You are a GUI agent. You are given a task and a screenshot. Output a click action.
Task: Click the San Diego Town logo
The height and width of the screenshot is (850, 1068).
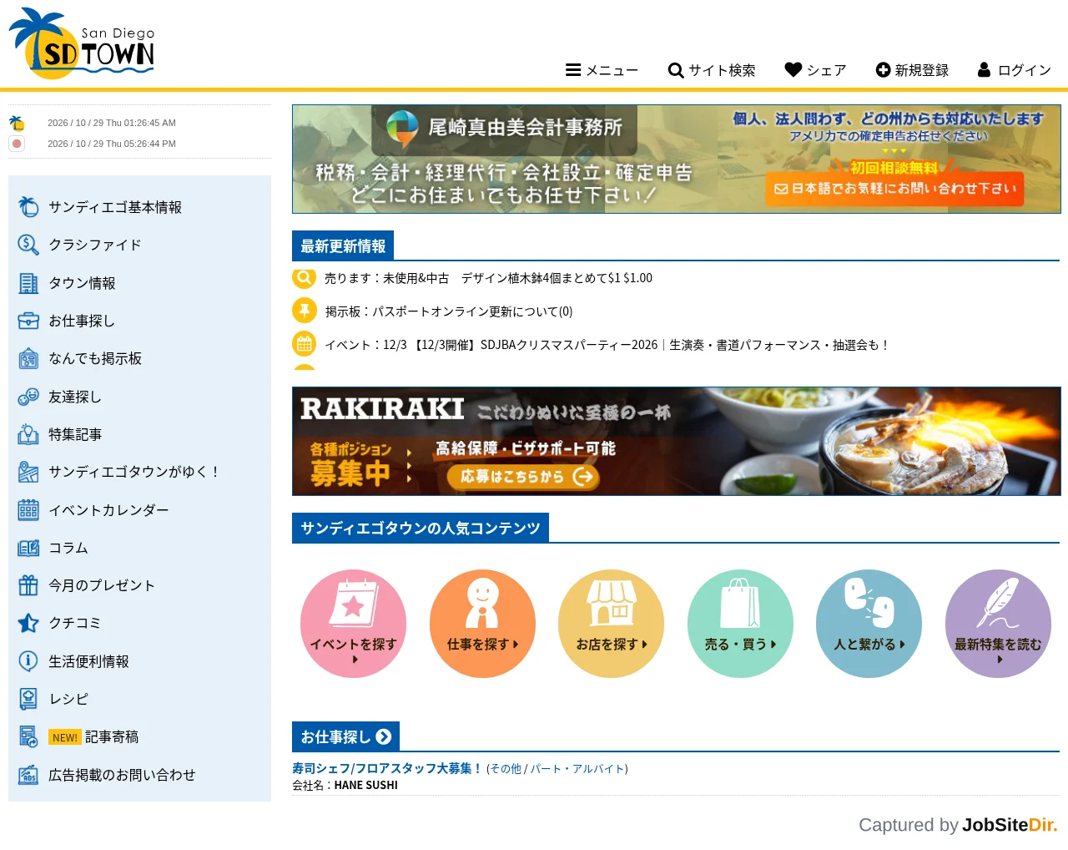click(82, 43)
